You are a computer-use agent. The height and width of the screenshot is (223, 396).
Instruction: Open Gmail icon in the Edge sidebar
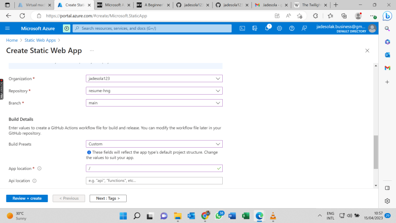387,68
